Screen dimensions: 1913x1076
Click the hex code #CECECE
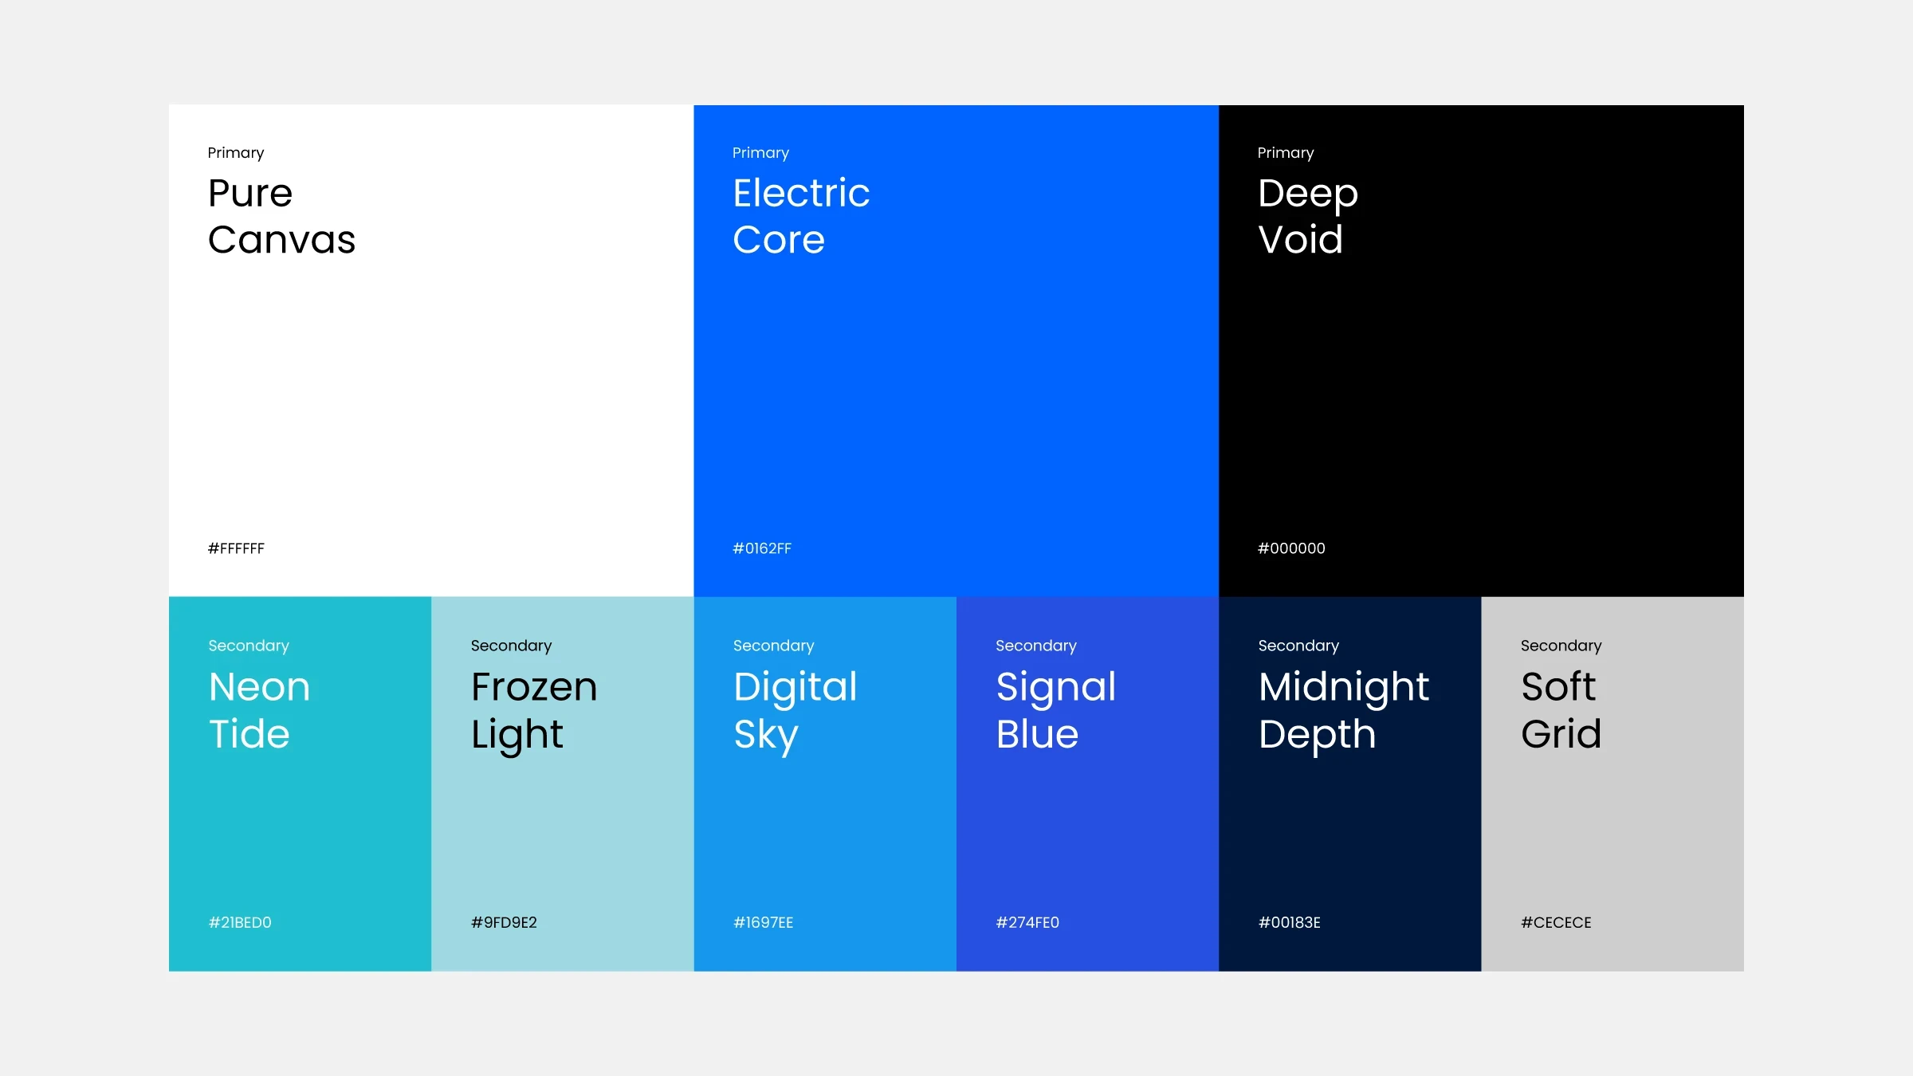(x=1556, y=922)
